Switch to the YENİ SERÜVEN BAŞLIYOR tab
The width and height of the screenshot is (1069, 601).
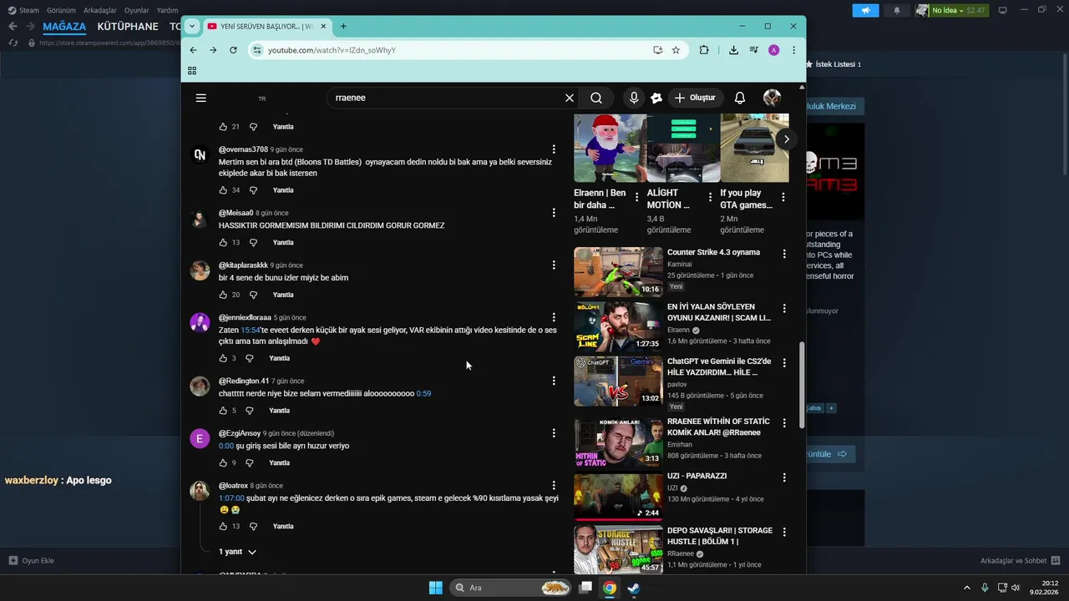point(266,26)
